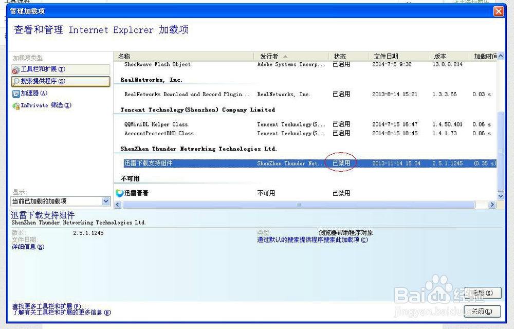Select the toolbar and extensions icon
Image resolution: width=514 pixels, height=329 pixels.
tap(16, 69)
